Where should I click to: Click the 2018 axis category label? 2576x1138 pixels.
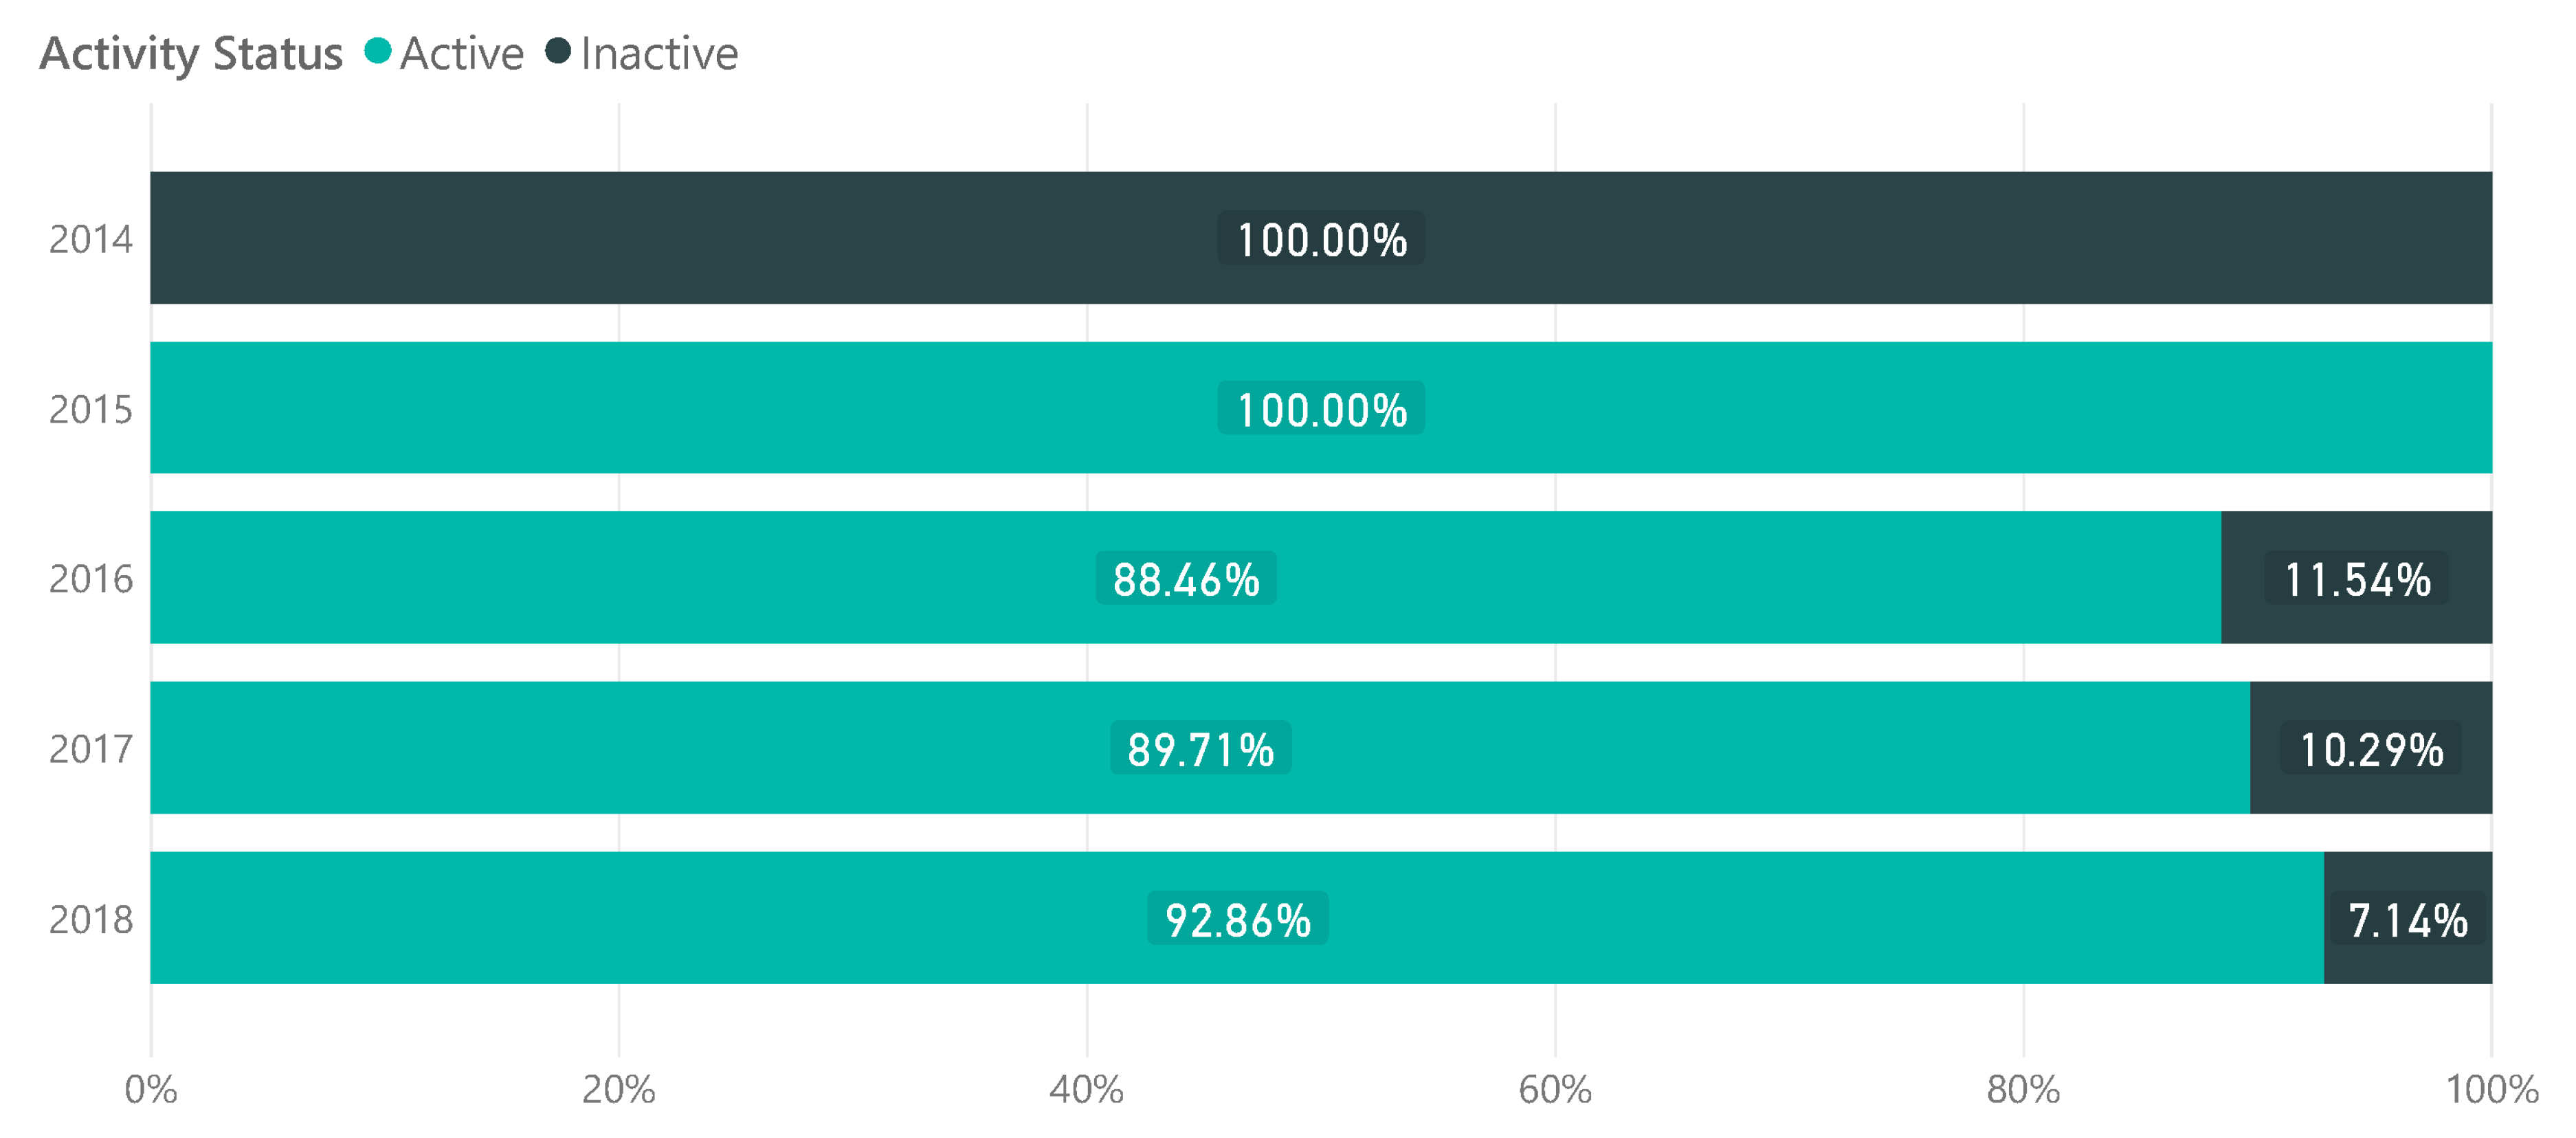[91, 919]
